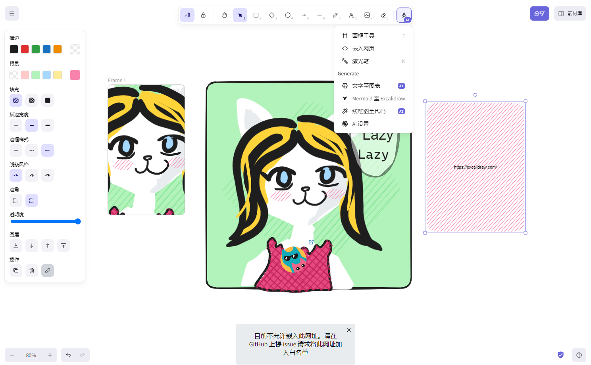Duplicate the selected element
The image size is (591, 365).
16,271
